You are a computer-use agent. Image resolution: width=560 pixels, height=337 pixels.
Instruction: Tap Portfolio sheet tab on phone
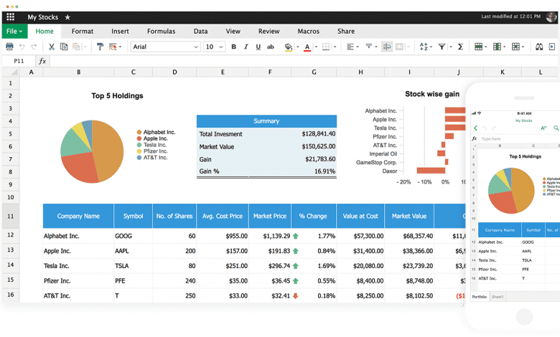pyautogui.click(x=480, y=297)
